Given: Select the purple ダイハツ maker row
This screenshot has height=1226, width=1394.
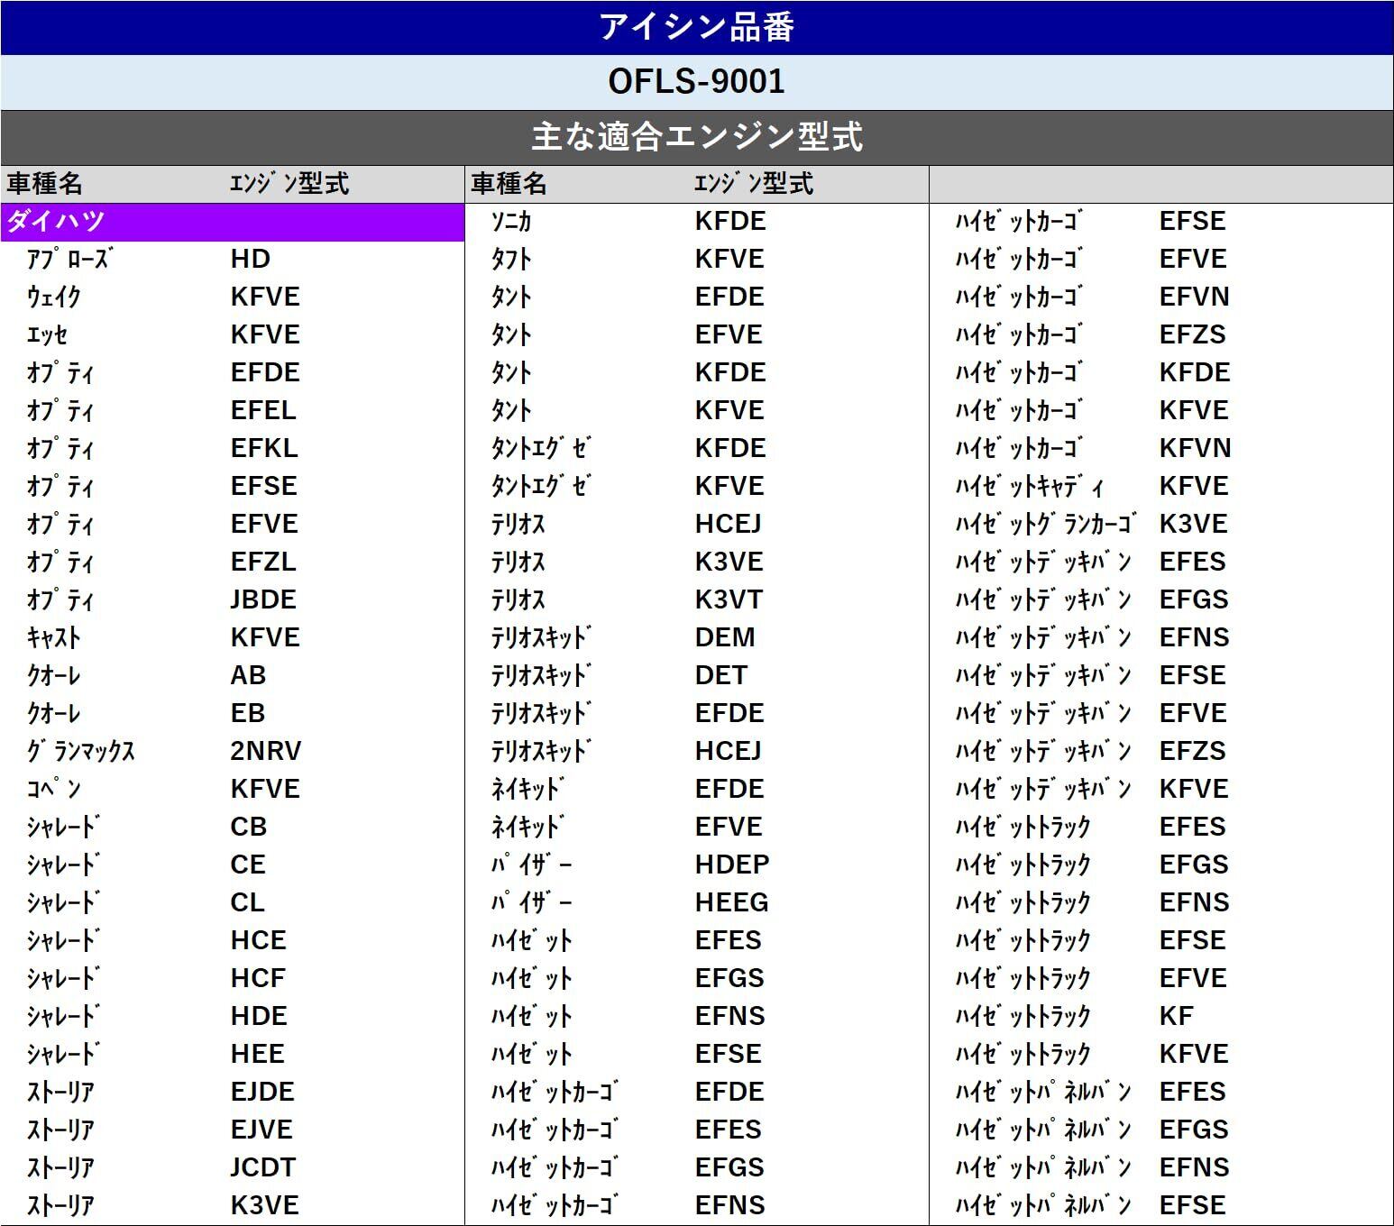Looking at the screenshot, I should tap(233, 222).
